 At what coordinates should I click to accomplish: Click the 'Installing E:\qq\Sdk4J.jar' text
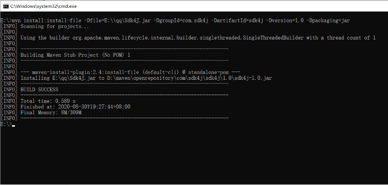(x=58, y=78)
